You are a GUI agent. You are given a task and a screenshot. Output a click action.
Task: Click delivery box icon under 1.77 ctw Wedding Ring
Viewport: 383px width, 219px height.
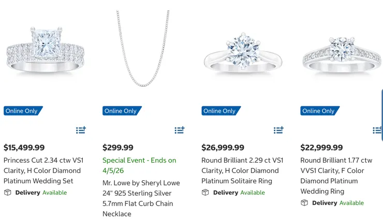click(304, 203)
